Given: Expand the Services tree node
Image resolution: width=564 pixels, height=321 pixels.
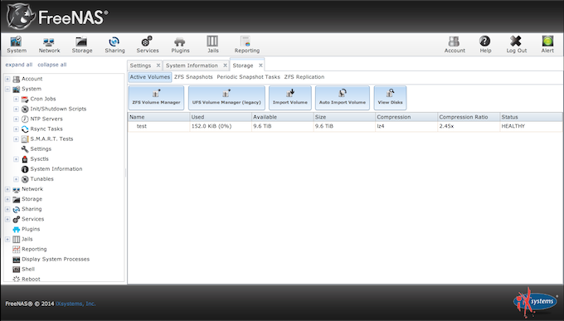Looking at the screenshot, I should pyautogui.click(x=7, y=219).
